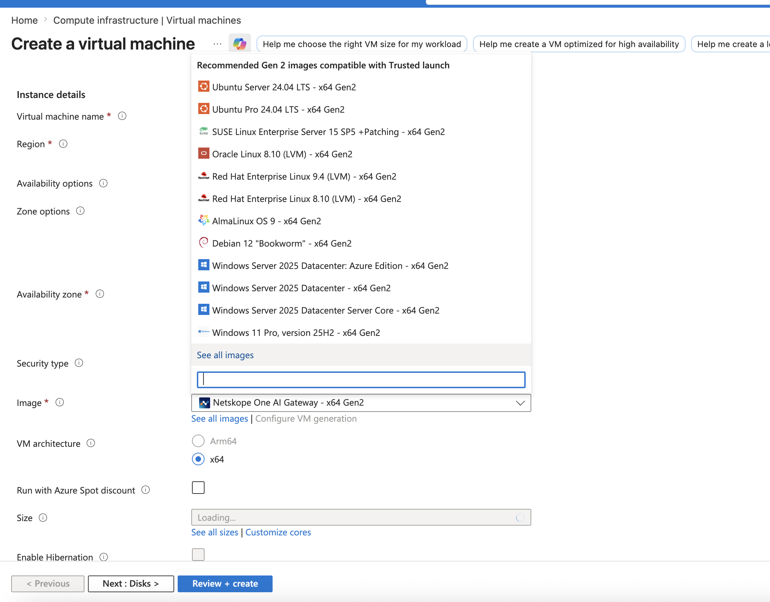Choose Red Hat Enterprise Linux 8.10 image
The width and height of the screenshot is (770, 602).
361,199
